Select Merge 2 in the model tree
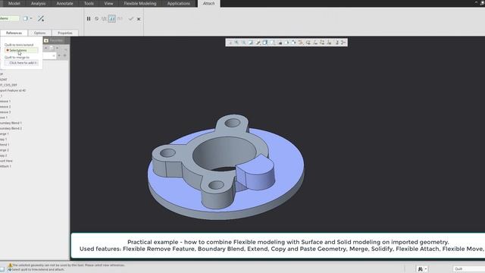Screen dimensions: 485x273 pos(5,150)
